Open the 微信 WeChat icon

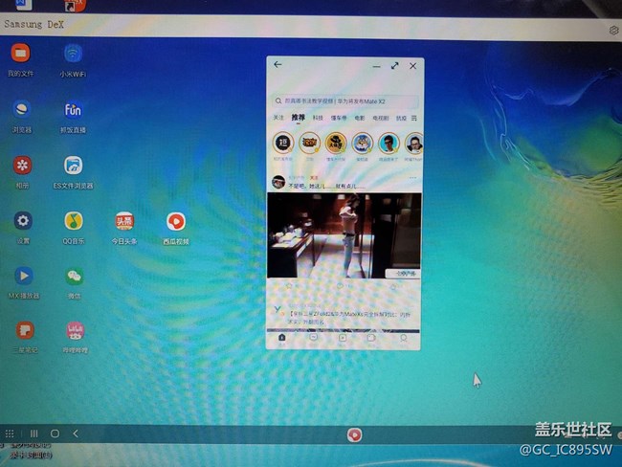73,277
